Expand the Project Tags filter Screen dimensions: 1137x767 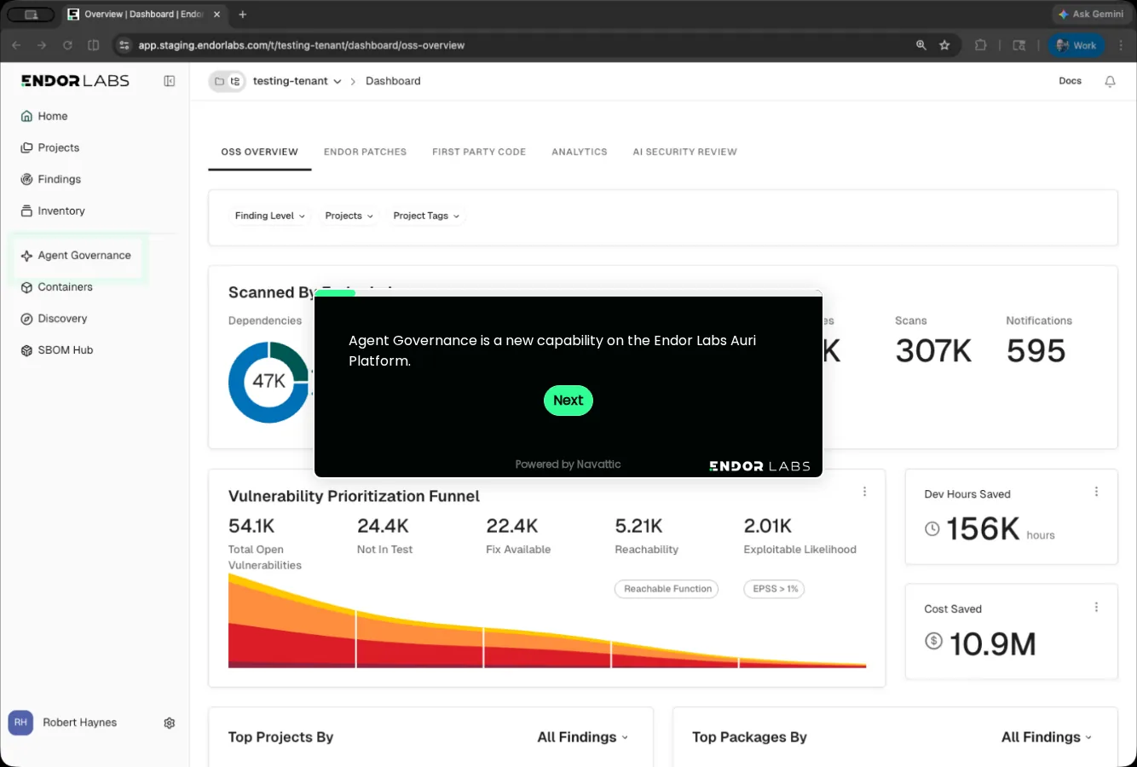point(426,216)
